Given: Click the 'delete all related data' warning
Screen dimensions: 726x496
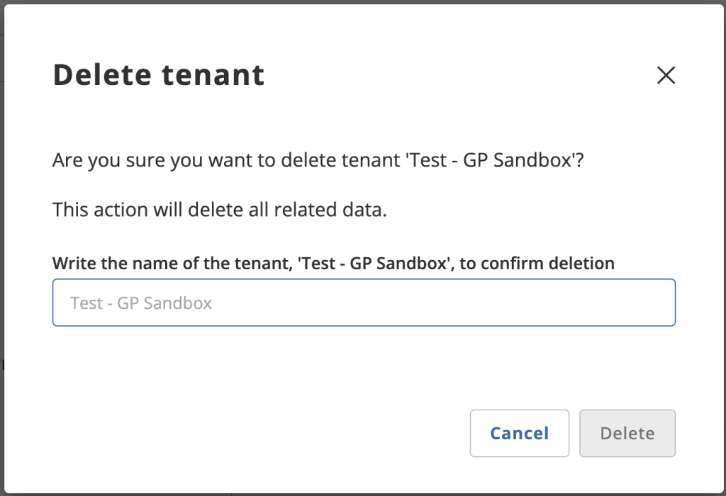Looking at the screenshot, I should coord(220,210).
